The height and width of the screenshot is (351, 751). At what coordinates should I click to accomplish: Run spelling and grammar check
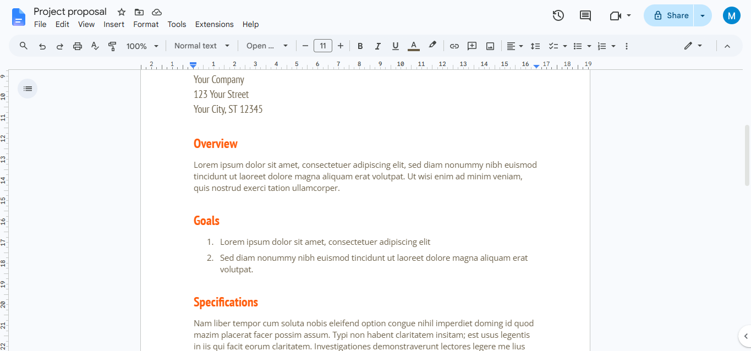[x=95, y=46]
